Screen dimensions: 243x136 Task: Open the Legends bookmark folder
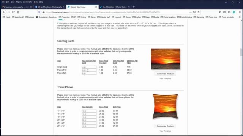(x=117, y=17)
